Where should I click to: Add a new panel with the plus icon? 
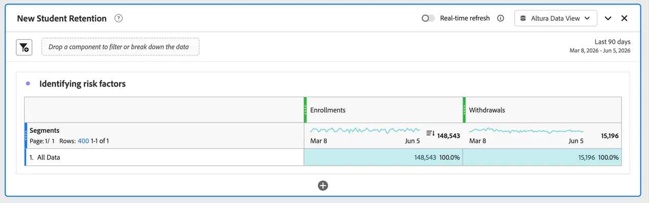(323, 186)
